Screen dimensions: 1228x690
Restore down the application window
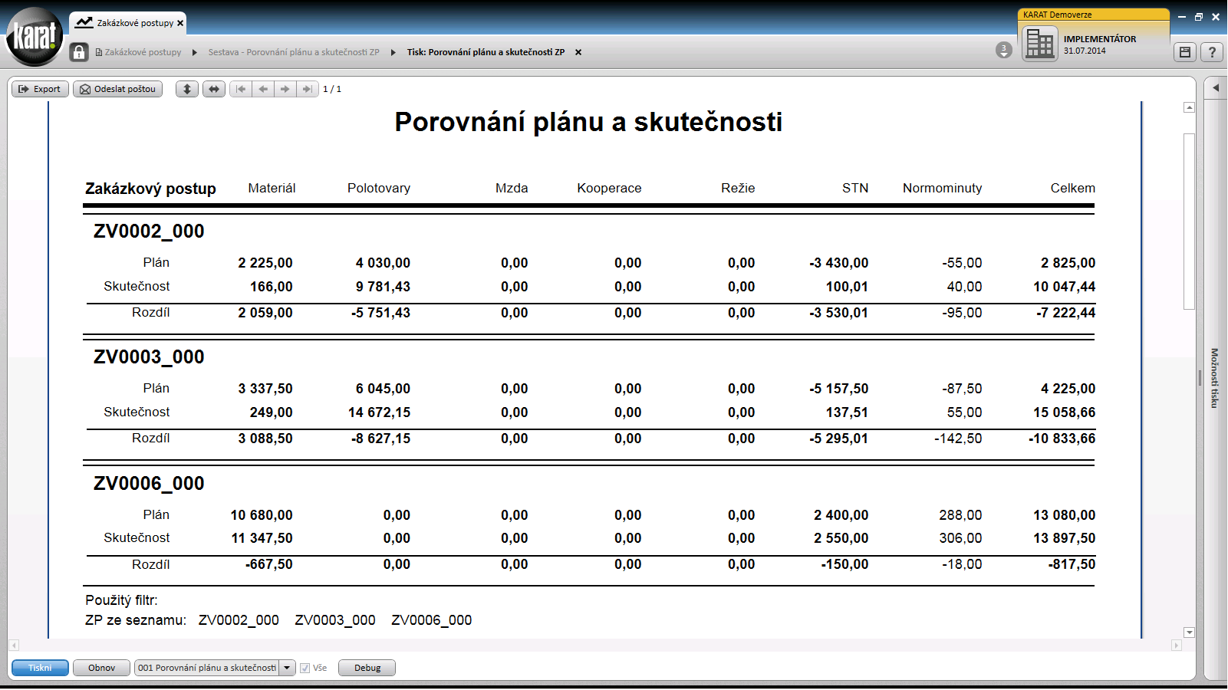click(1198, 16)
